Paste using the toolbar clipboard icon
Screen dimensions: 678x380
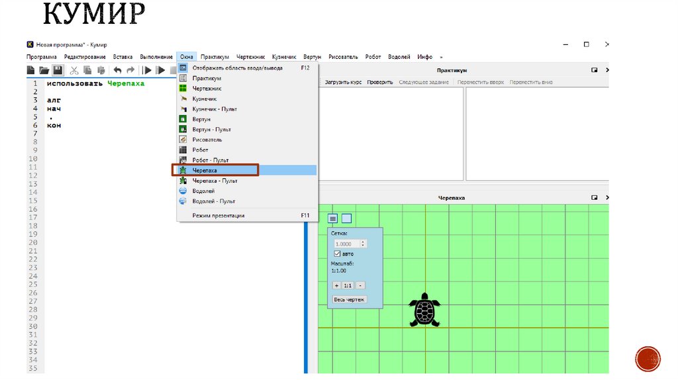pyautogui.click(x=101, y=70)
